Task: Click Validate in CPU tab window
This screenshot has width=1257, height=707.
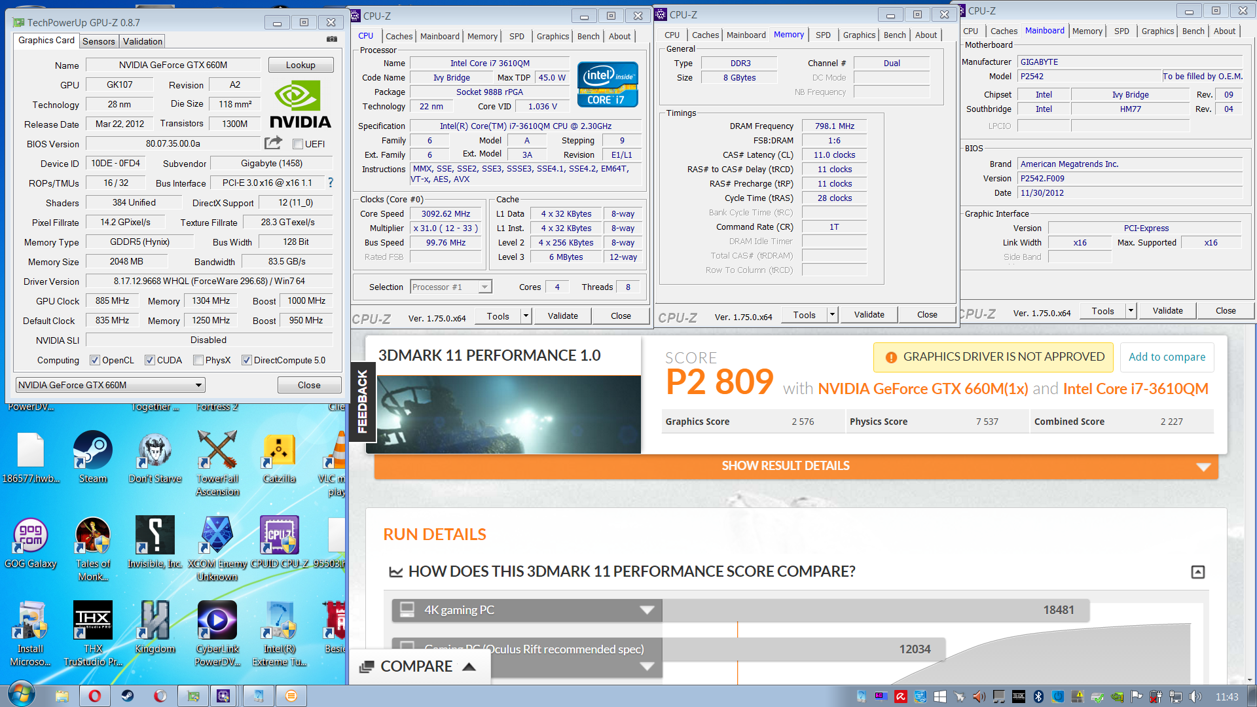Action: (x=562, y=316)
